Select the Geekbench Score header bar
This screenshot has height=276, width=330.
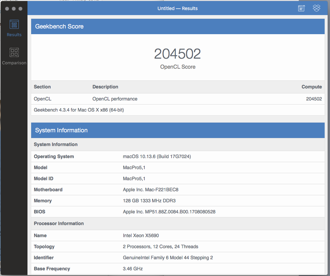pos(178,26)
